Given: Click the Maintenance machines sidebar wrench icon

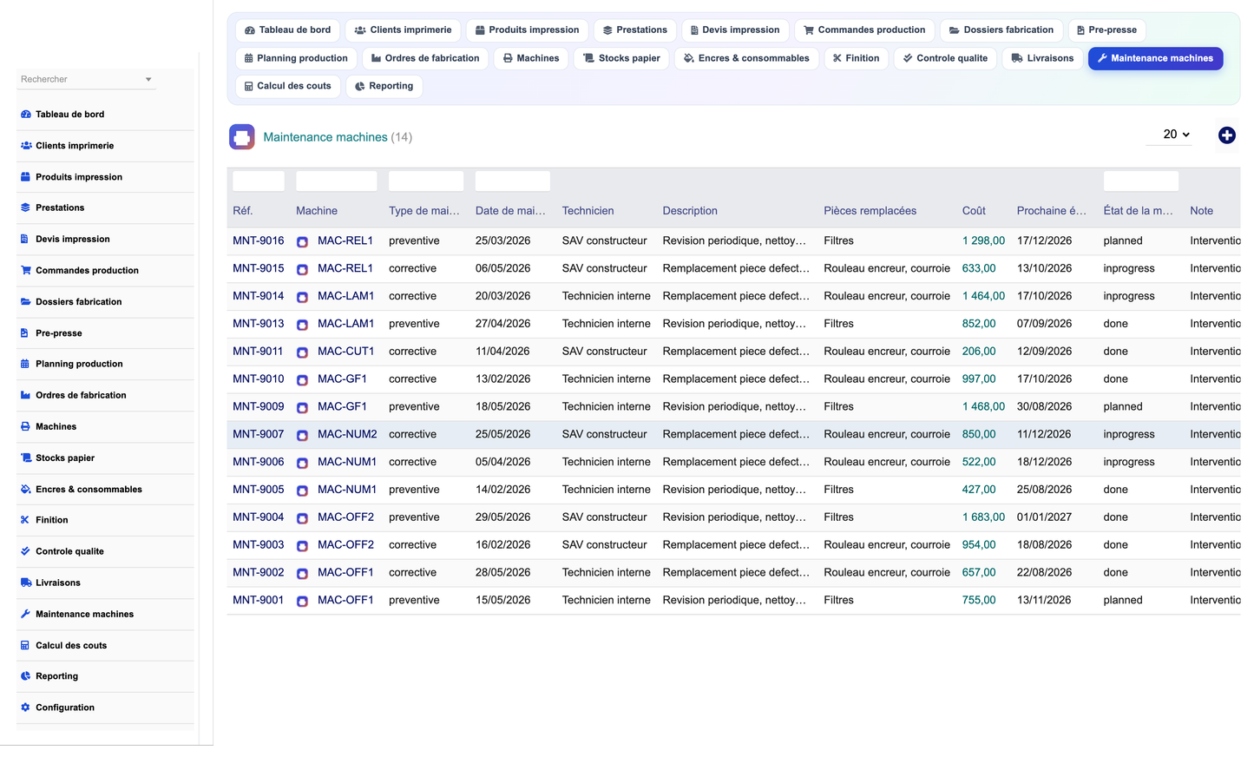Looking at the screenshot, I should coord(26,614).
